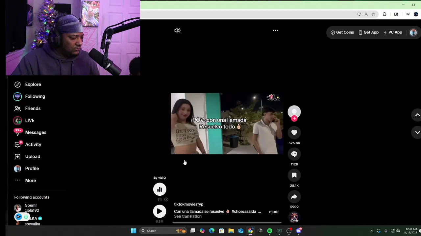Go to the previous video arrow

tap(417, 115)
